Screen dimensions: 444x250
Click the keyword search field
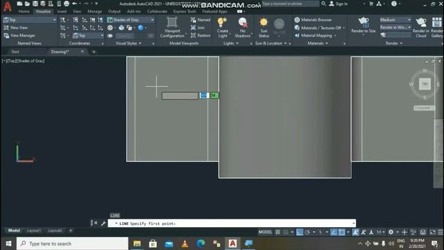click(x=291, y=3)
